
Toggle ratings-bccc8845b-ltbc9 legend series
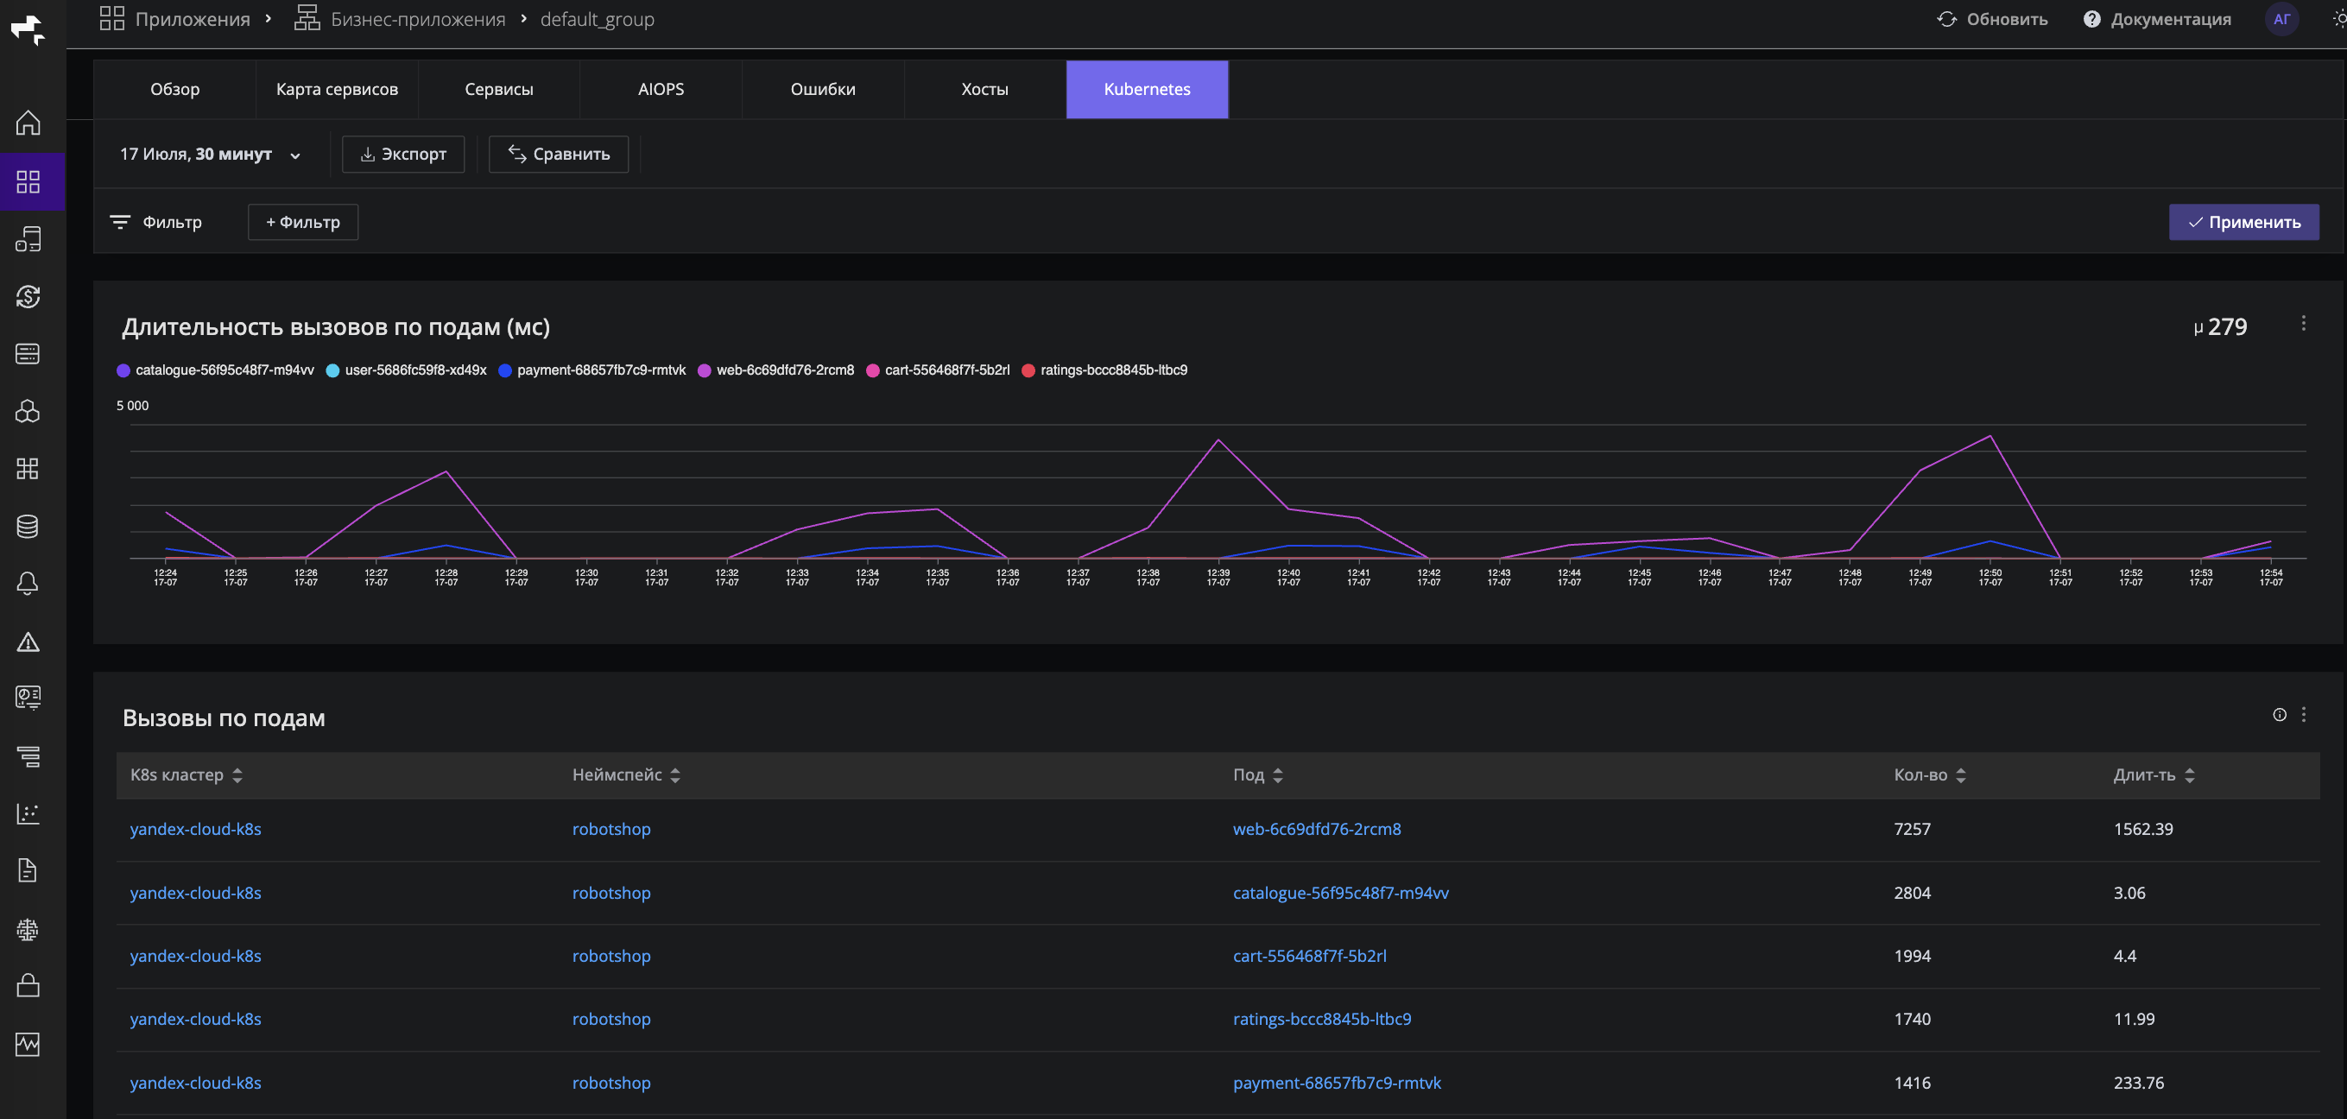tap(1104, 370)
